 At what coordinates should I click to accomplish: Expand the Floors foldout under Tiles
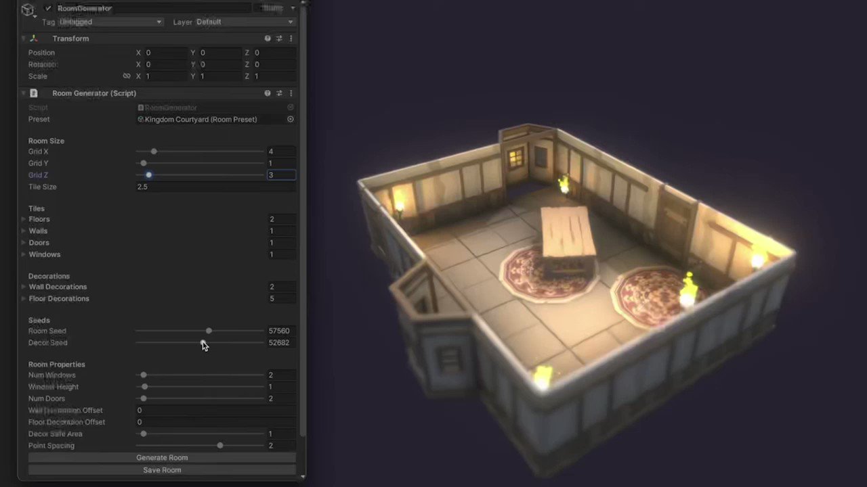point(23,218)
